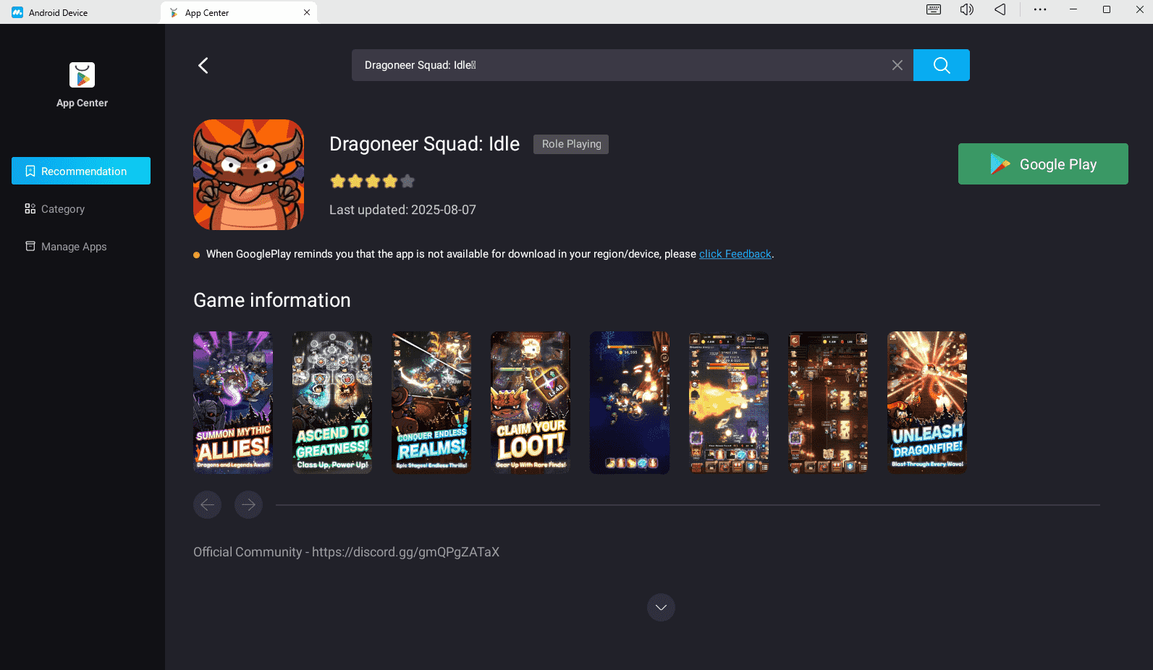This screenshot has width=1153, height=670.
Task: Open the Claim Your Loot screenshot
Action: click(531, 402)
